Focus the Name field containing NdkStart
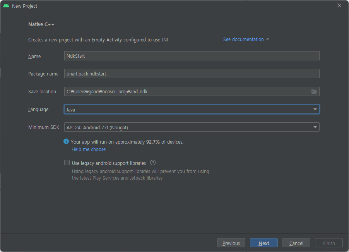The width and height of the screenshot is (349, 252). (x=192, y=56)
